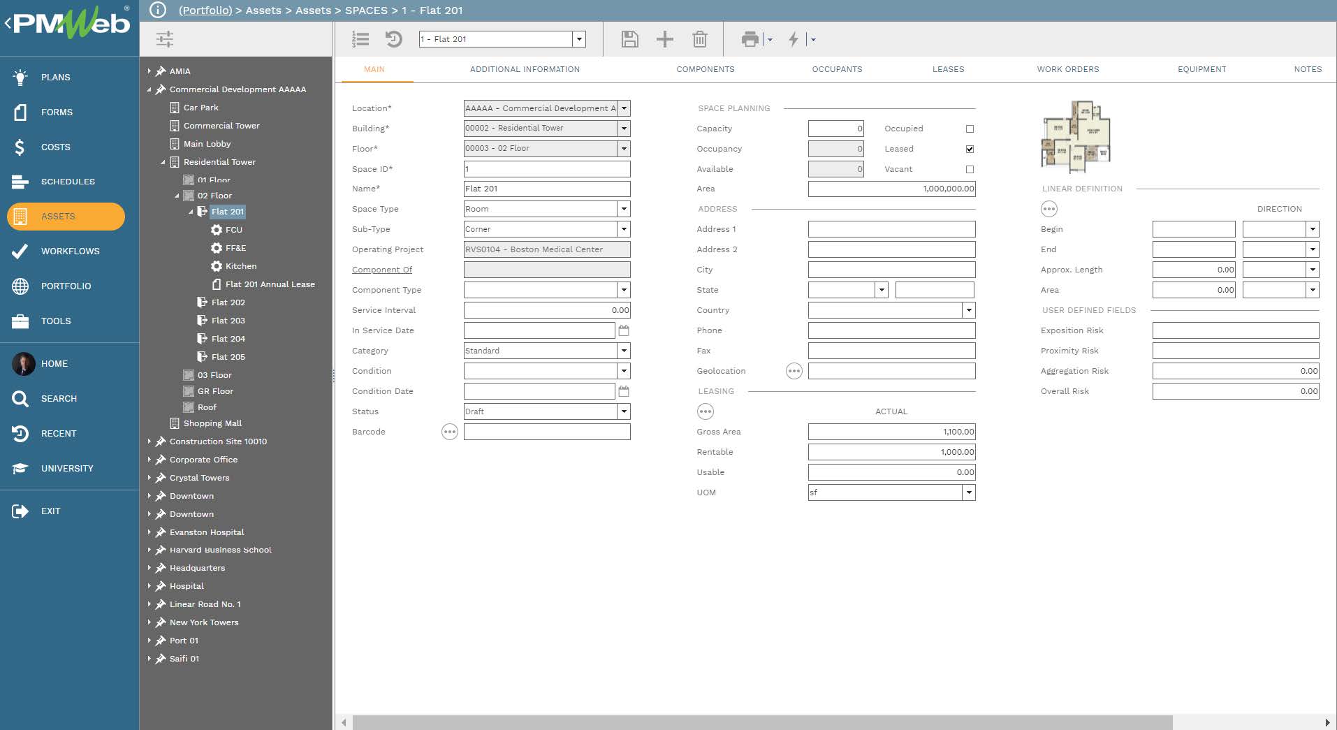Click the Barcode ellipsis button
This screenshot has width=1337, height=730.
tap(450, 432)
